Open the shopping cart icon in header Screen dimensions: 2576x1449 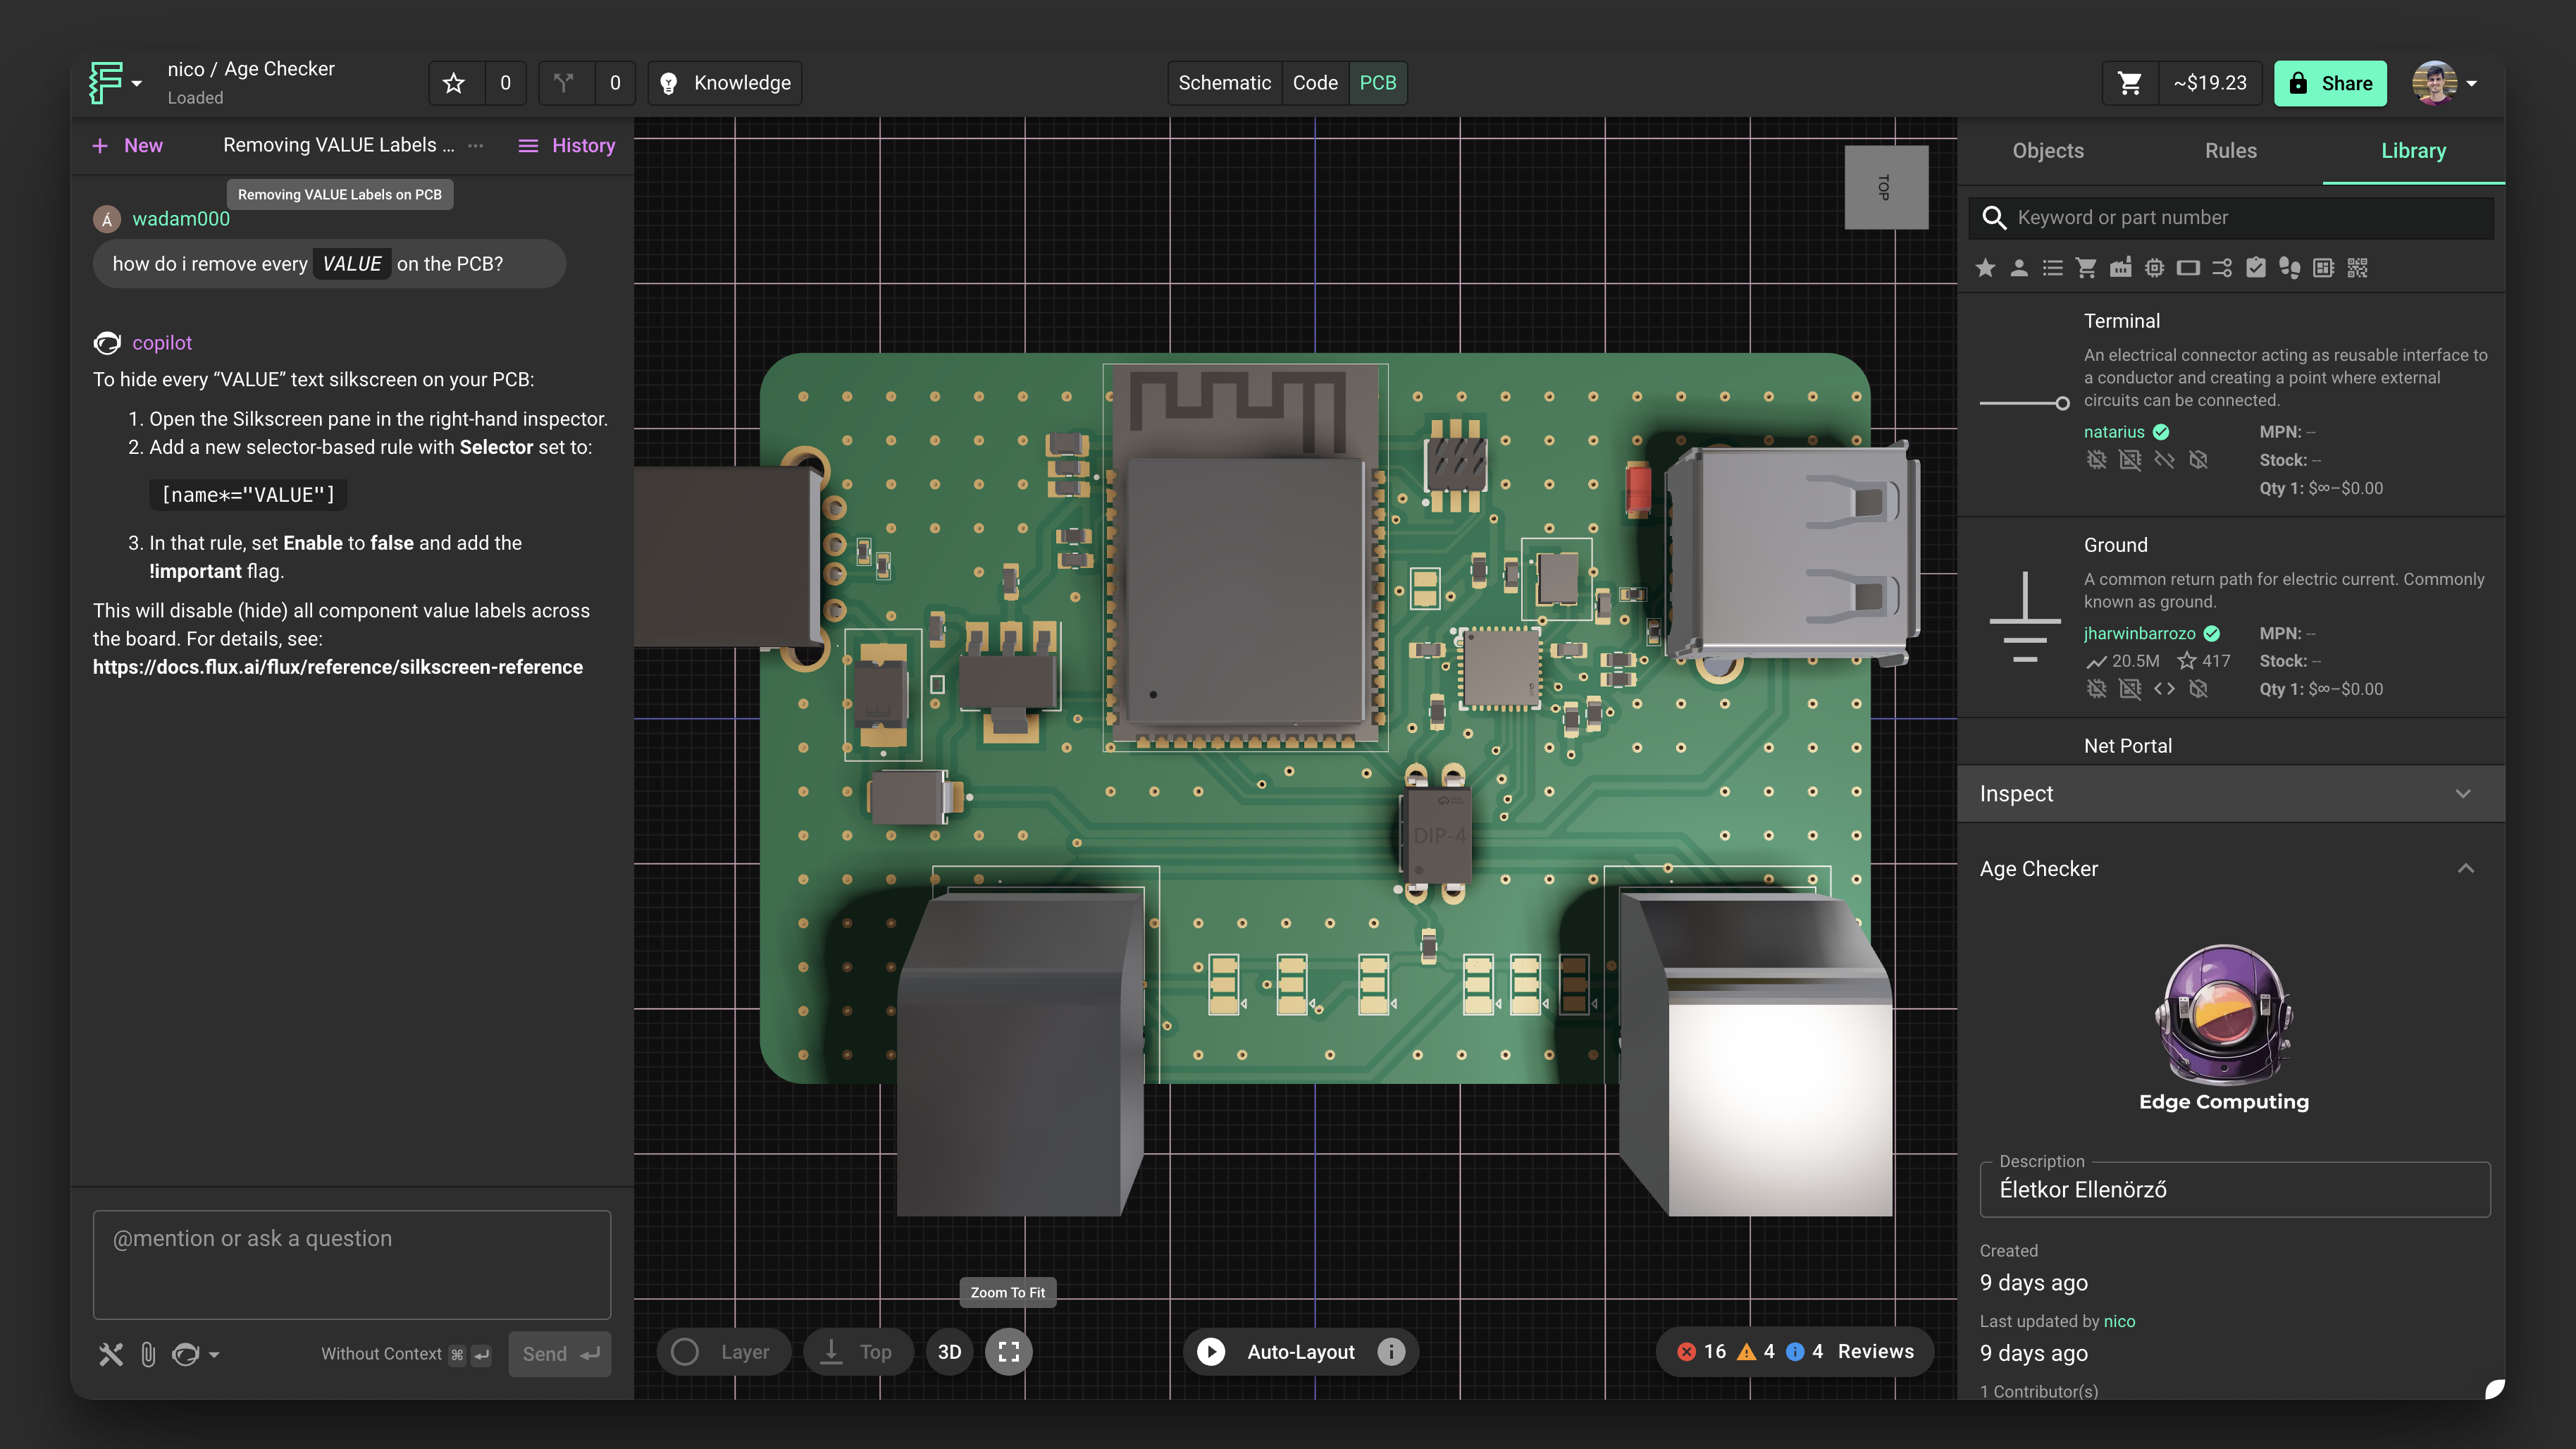pos(2130,83)
